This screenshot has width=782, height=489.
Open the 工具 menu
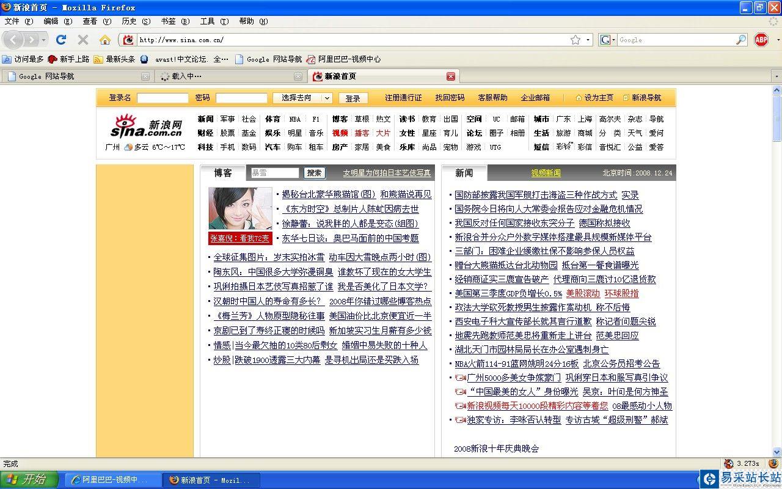(x=214, y=21)
